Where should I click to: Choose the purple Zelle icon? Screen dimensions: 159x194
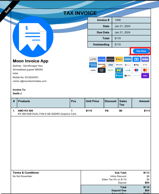(145, 76)
